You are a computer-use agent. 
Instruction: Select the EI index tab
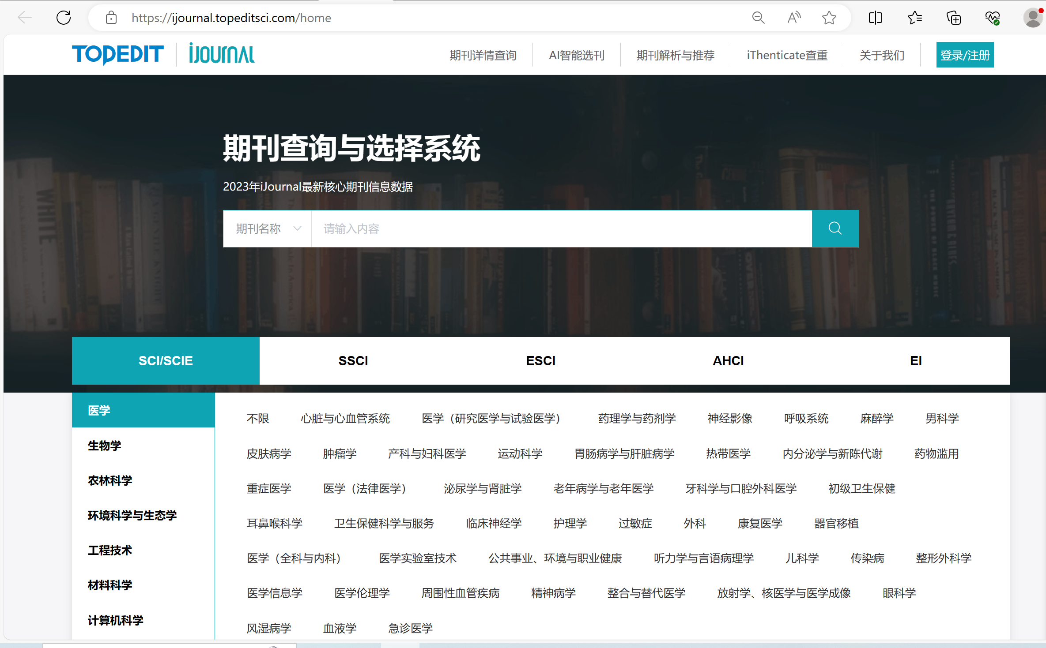point(915,361)
